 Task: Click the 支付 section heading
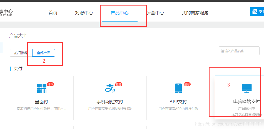pyautogui.click(x=18, y=69)
